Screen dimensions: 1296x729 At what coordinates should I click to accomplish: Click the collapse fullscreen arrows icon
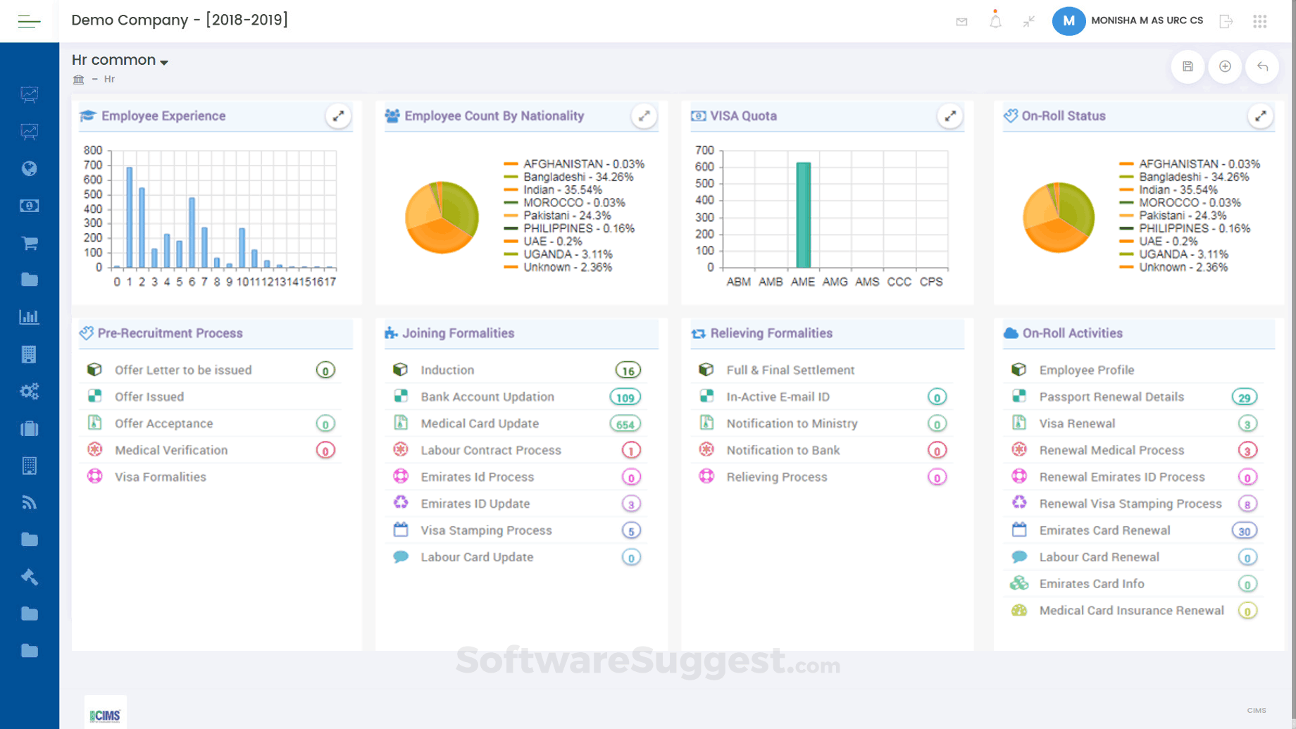(1029, 22)
